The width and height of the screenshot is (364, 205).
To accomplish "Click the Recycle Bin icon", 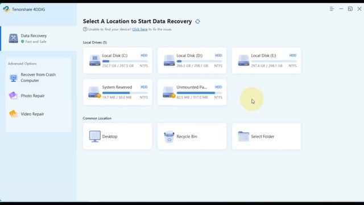I will click(169, 137).
